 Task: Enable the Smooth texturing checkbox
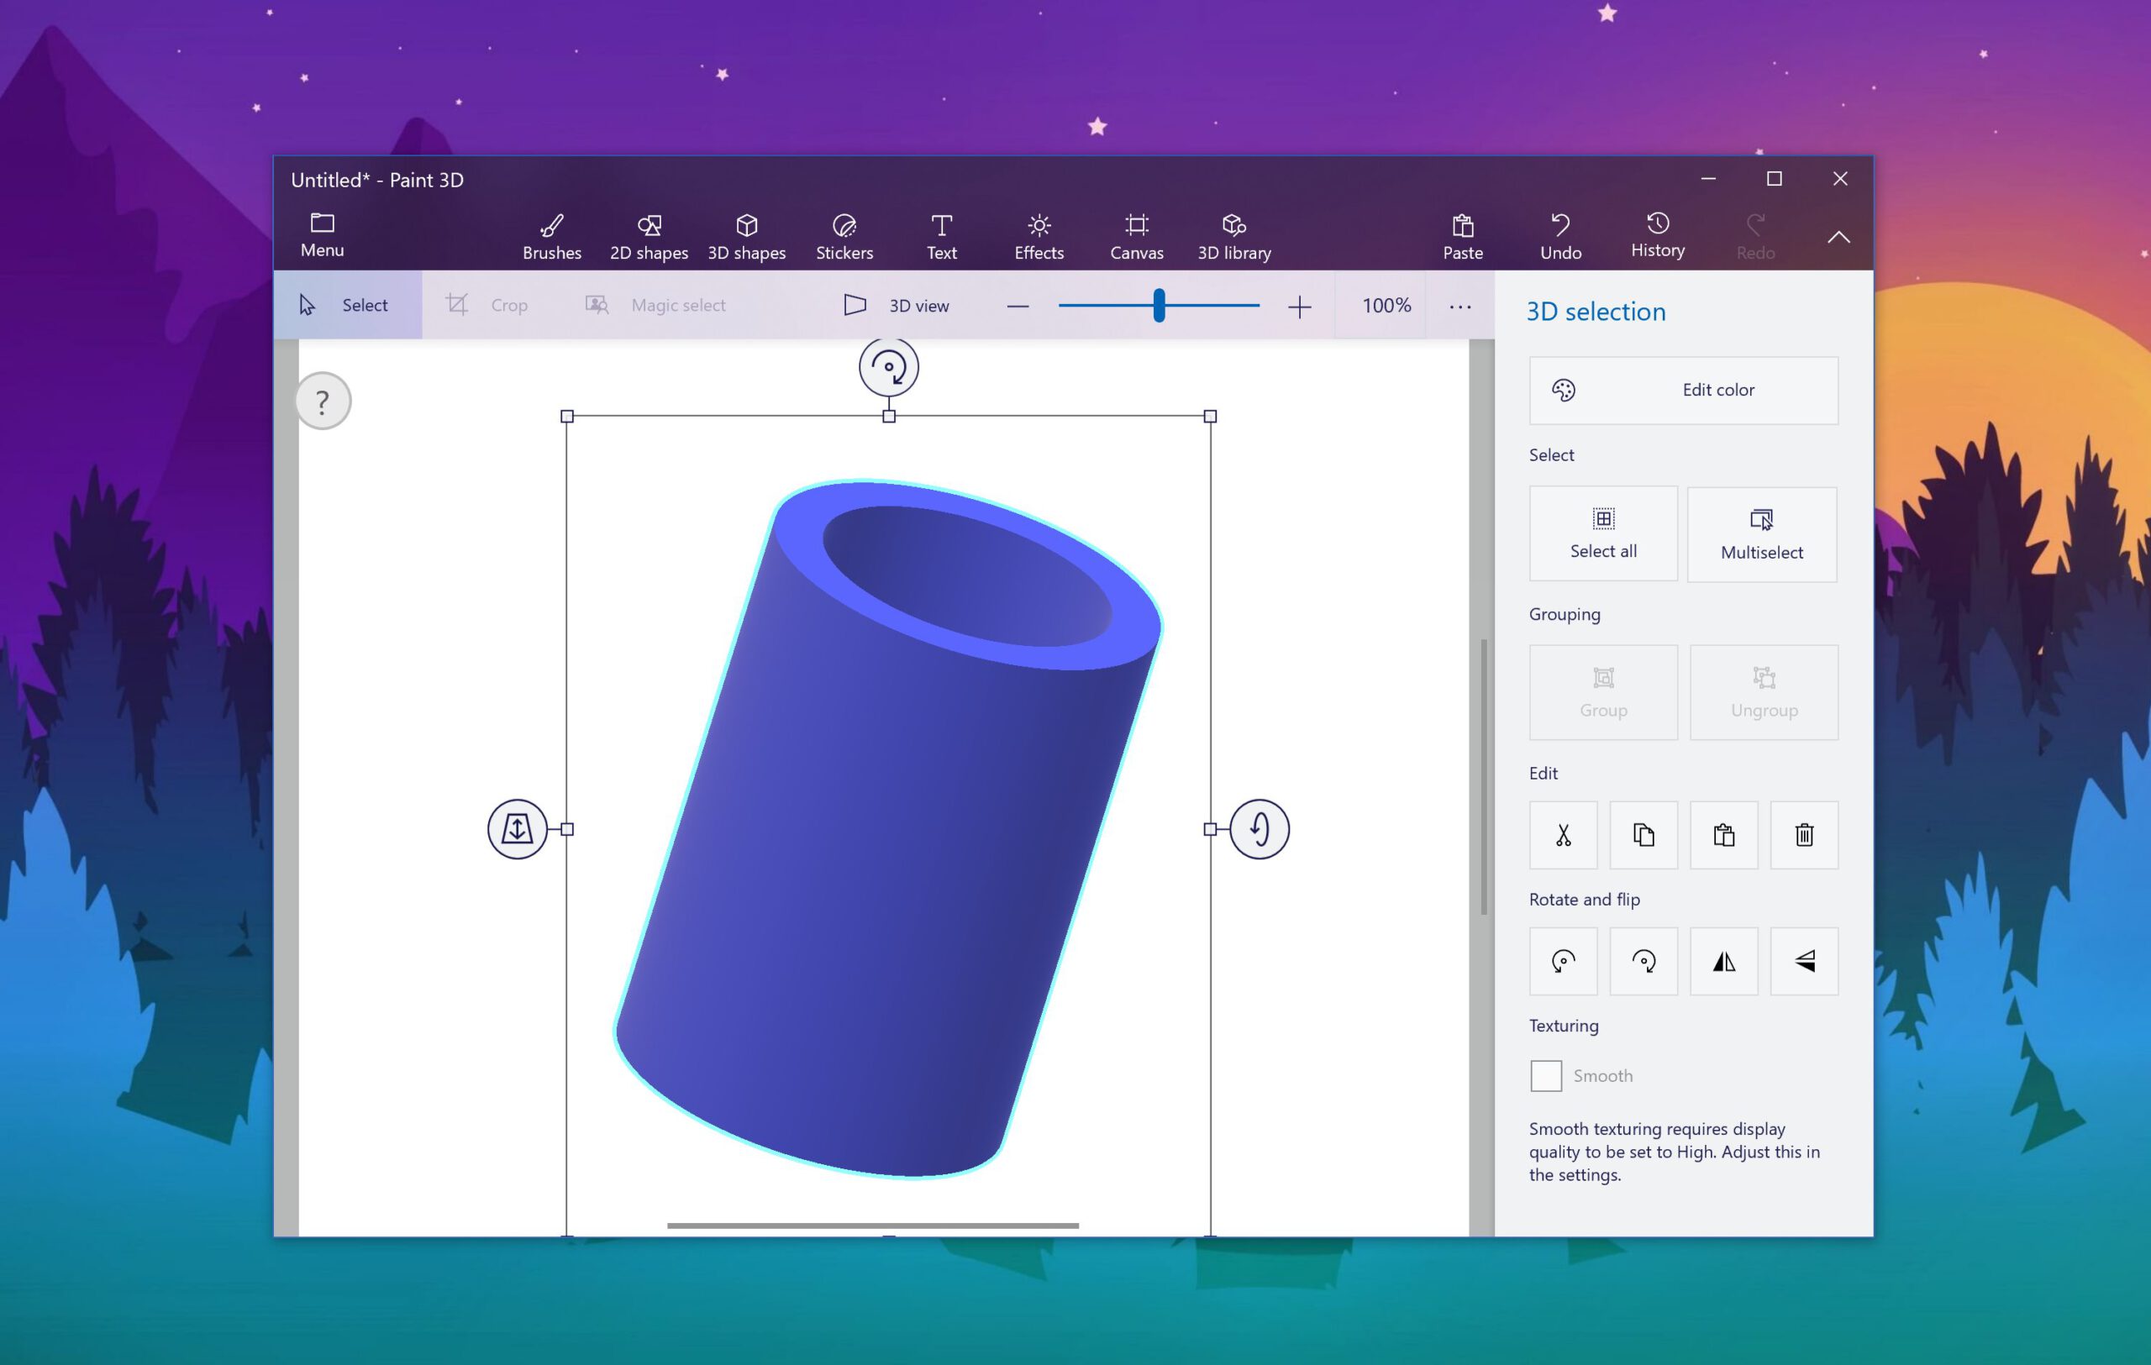click(x=1546, y=1076)
